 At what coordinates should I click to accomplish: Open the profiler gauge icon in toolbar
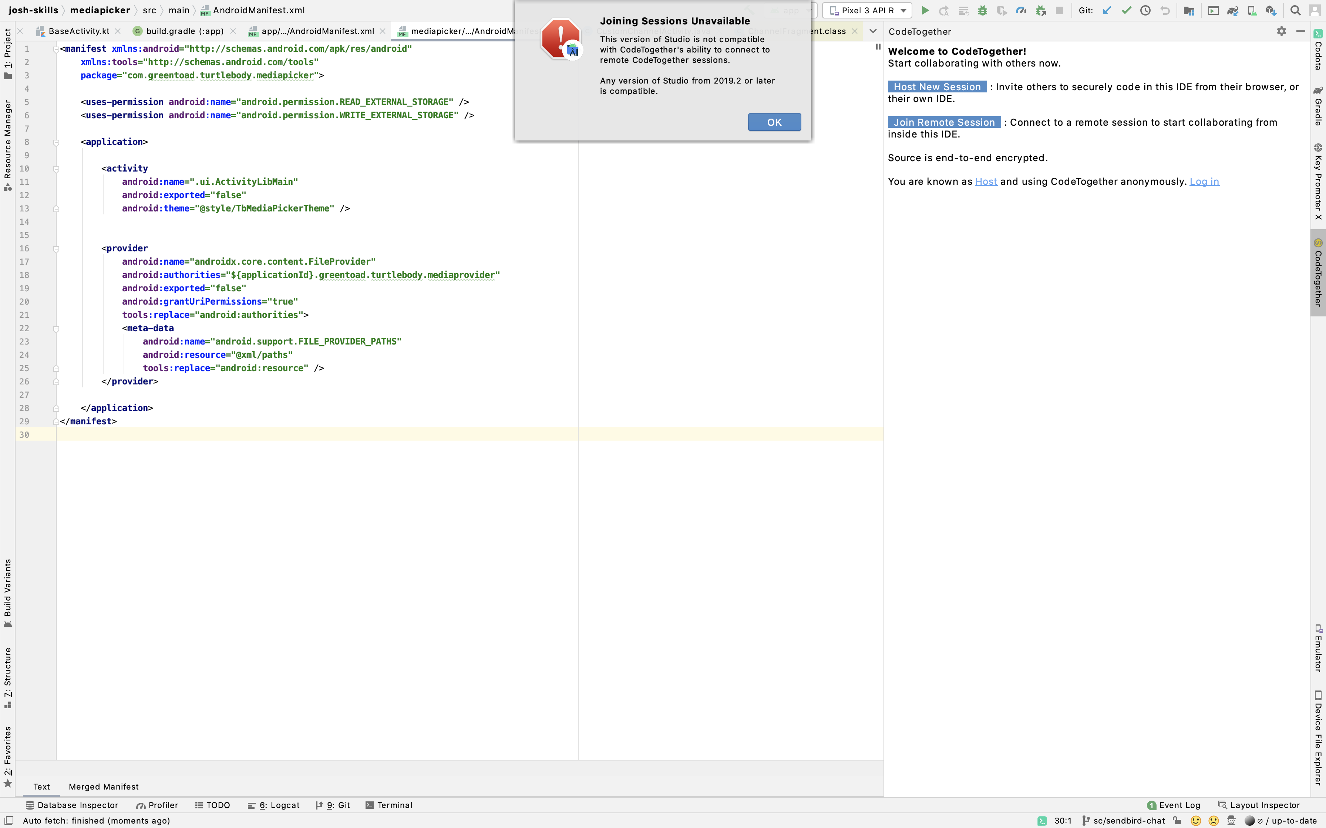tap(1021, 10)
